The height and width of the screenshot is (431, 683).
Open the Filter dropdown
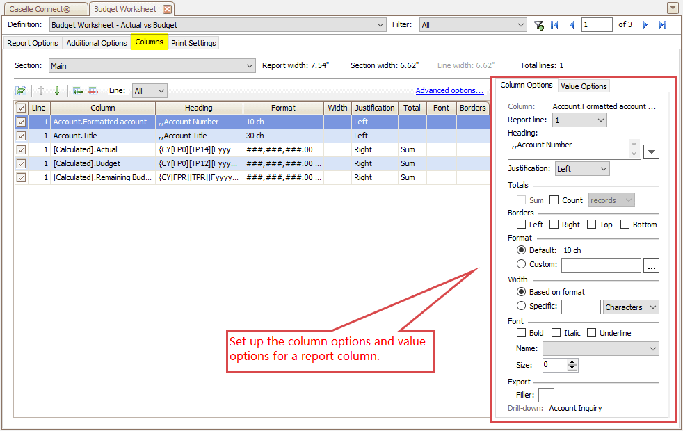click(473, 25)
